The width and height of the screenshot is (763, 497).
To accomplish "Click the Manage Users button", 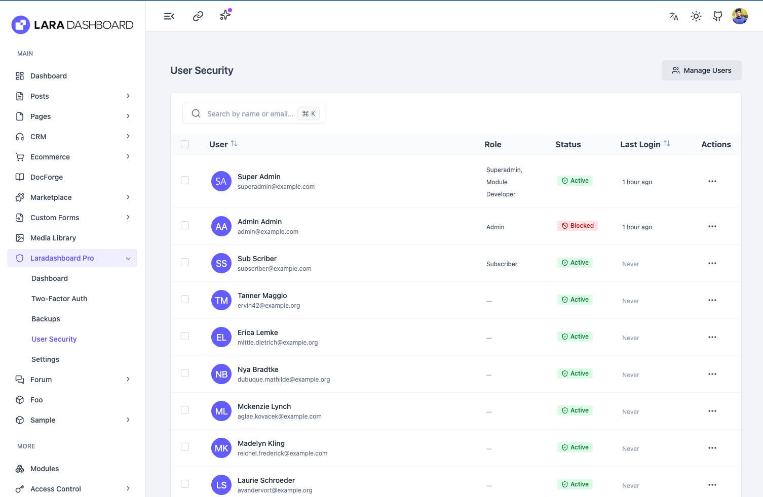I will 701,70.
